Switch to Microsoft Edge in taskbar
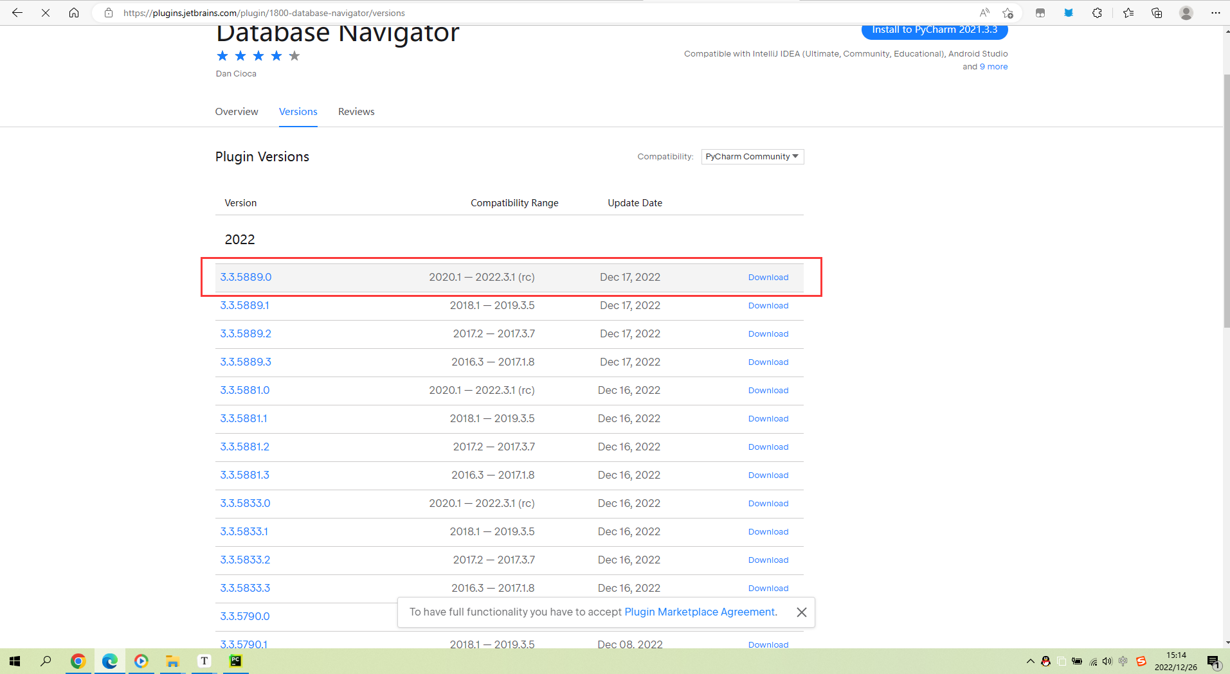The image size is (1230, 674). coord(109,661)
